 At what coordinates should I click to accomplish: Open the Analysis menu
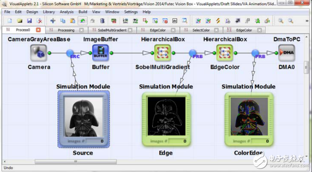[x=66, y=12]
